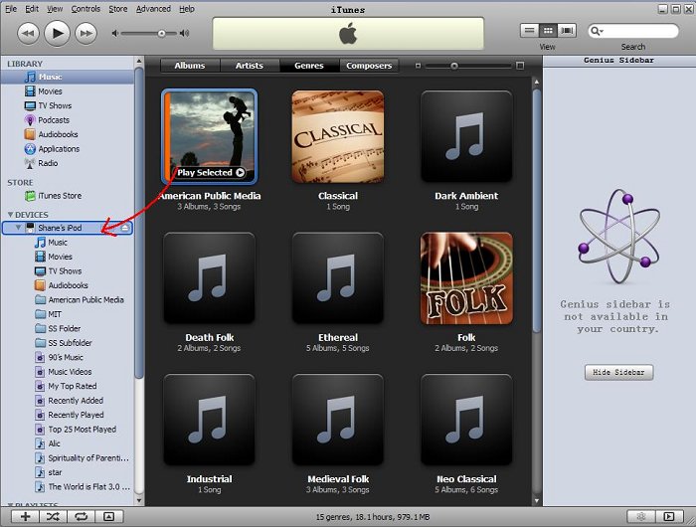Switch to the Composers tab
The image size is (696, 527).
369,66
